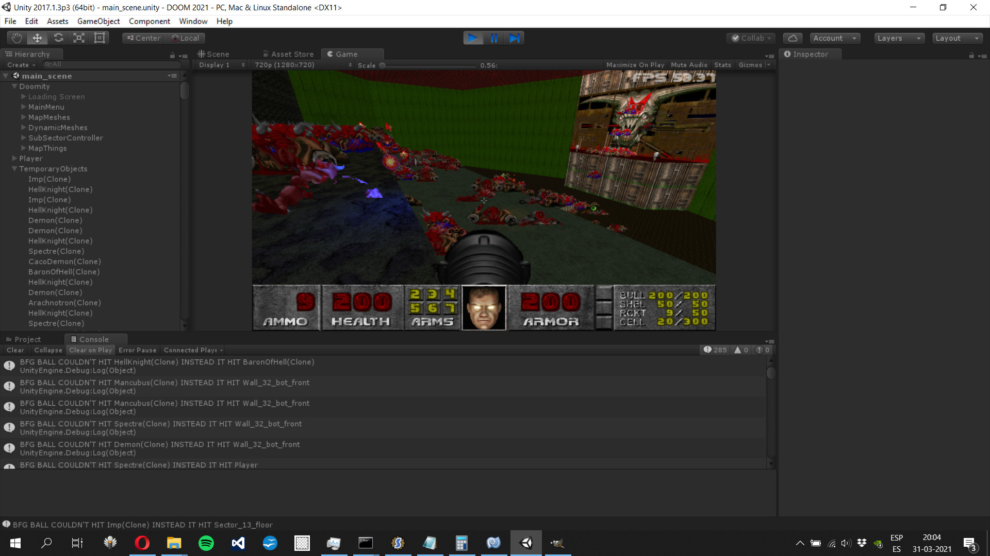The height and width of the screenshot is (556, 990).
Task: Open the File menu
Action: click(10, 21)
